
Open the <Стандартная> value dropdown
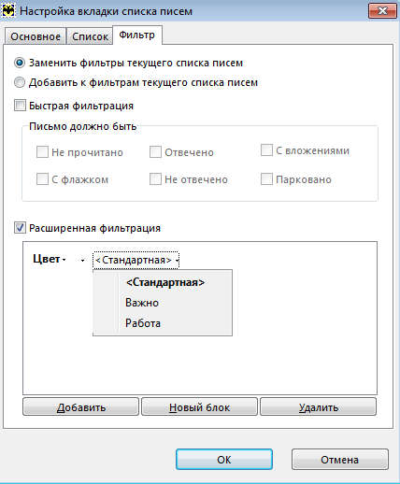tap(136, 260)
